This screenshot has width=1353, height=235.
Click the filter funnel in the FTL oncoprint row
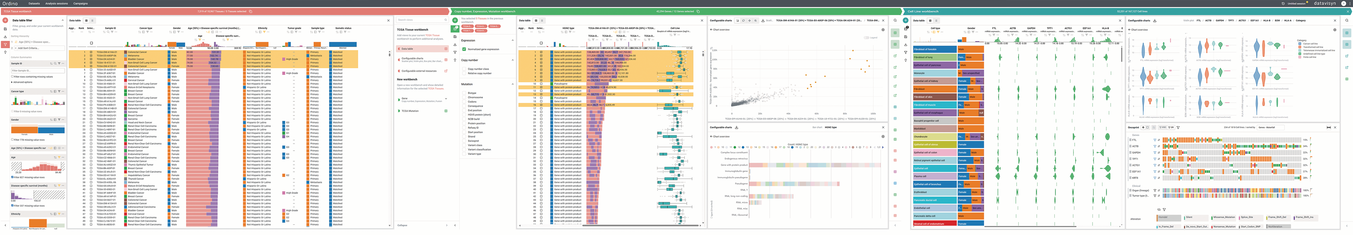1154,140
